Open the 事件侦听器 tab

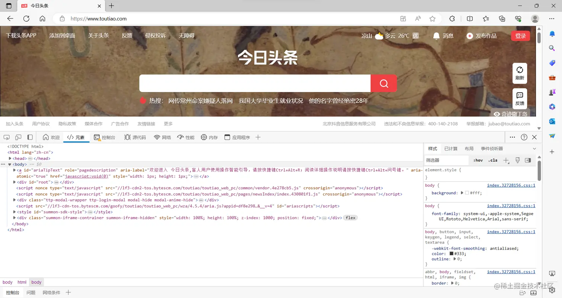click(492, 148)
